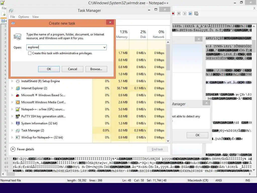
Task: Click the Notepad++ app icon in title bar
Action: (3, 3)
